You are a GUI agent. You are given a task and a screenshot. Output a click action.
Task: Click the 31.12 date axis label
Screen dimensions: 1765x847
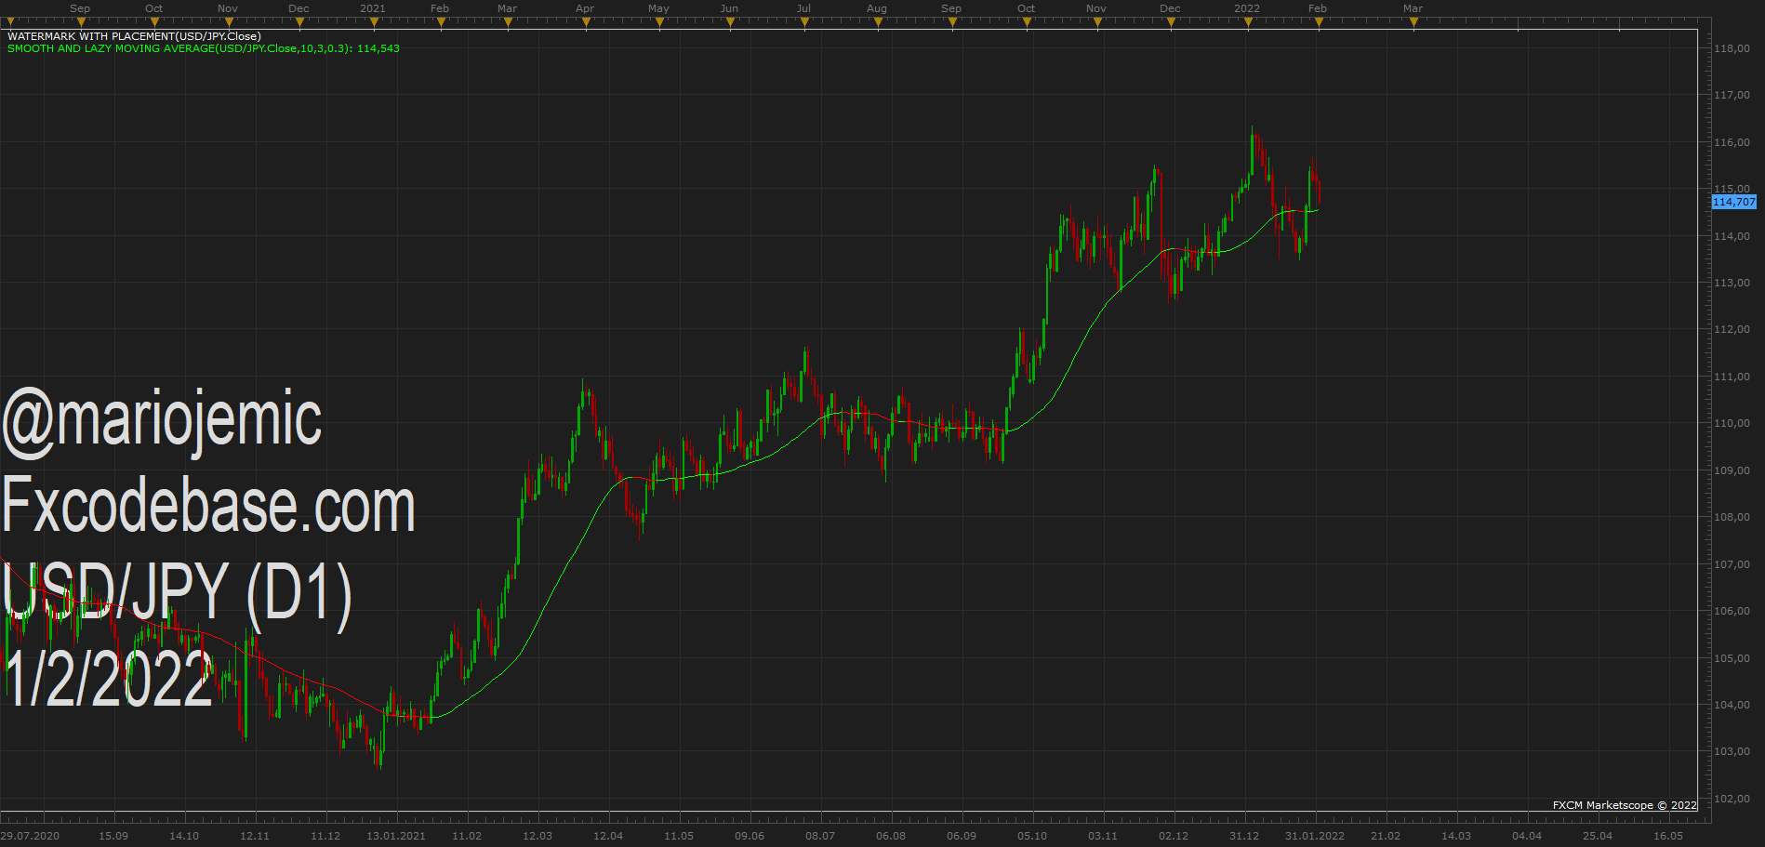1244,836
